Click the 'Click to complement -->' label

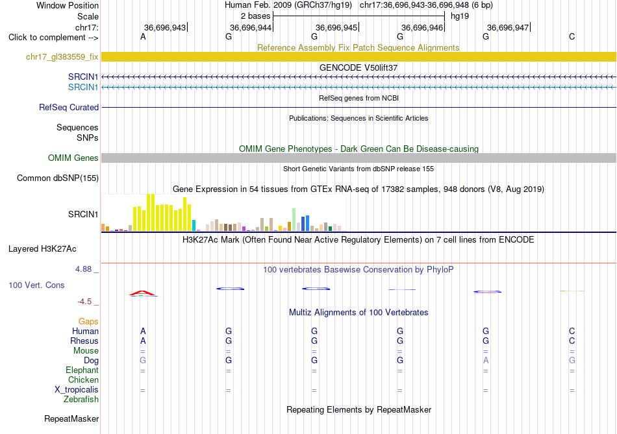[x=53, y=38]
